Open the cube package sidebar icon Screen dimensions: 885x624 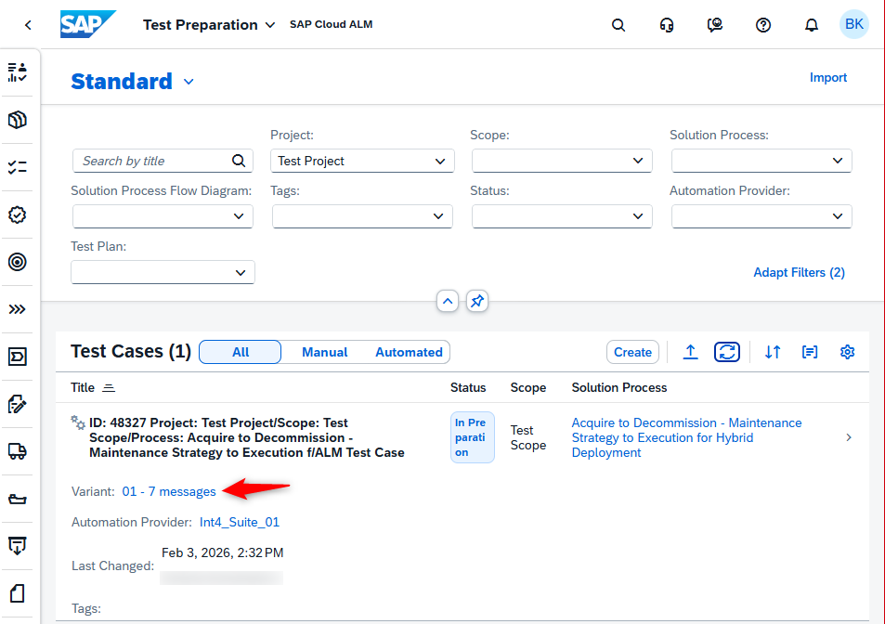click(18, 120)
